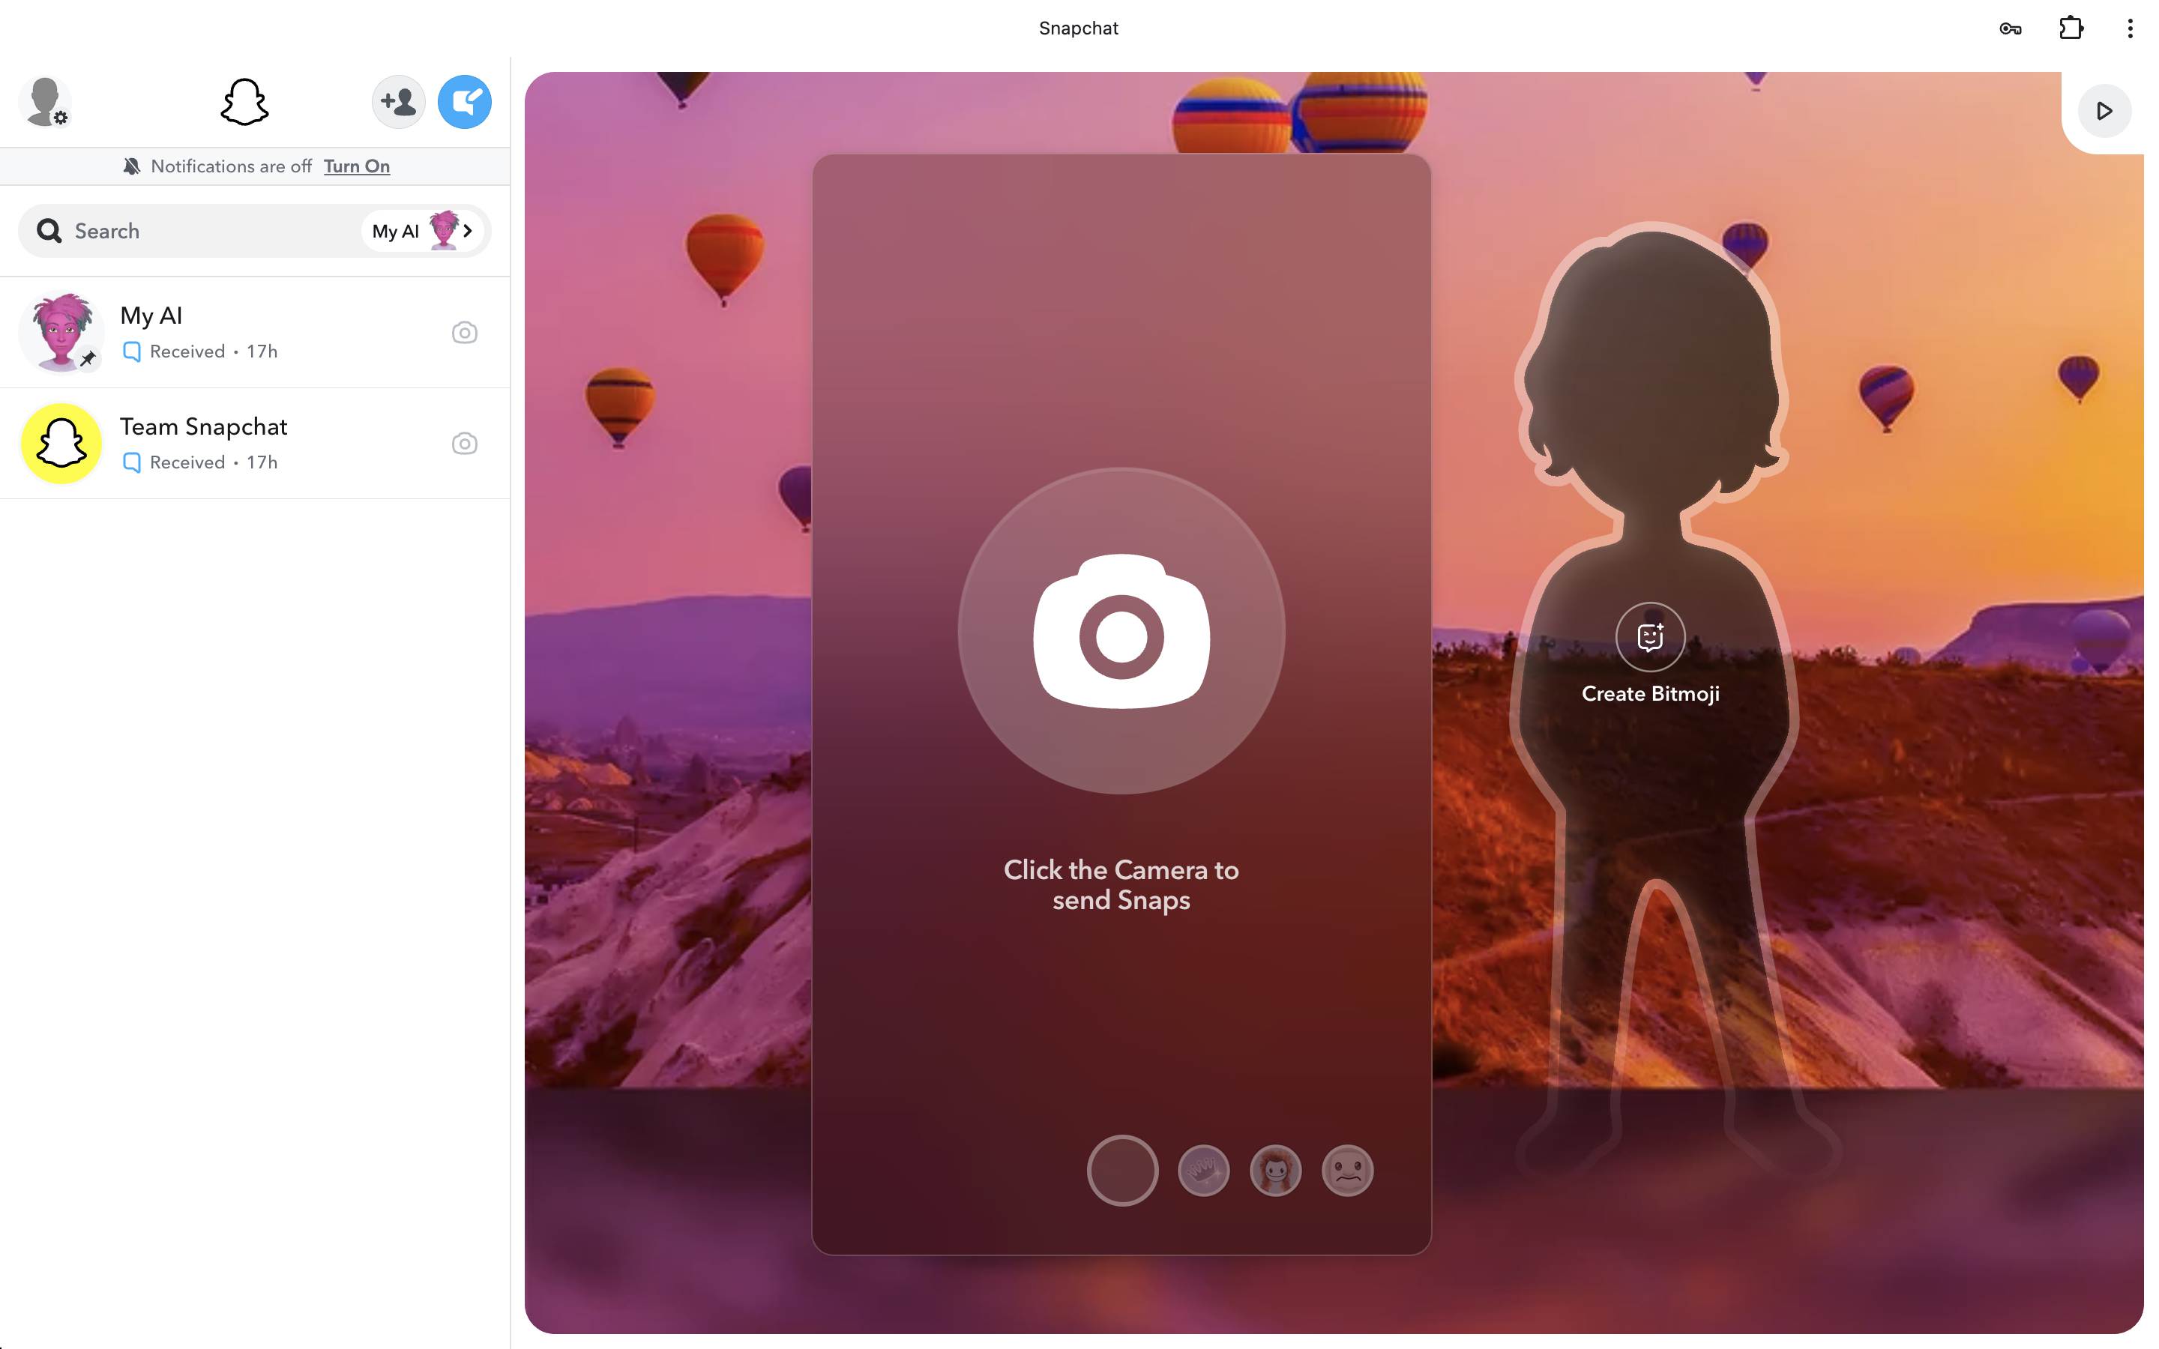
Task: Focus the Search input field
Action: (x=254, y=231)
